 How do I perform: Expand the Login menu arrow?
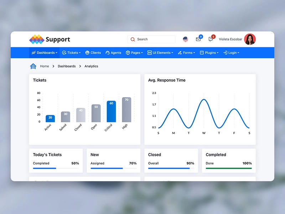coord(238,53)
